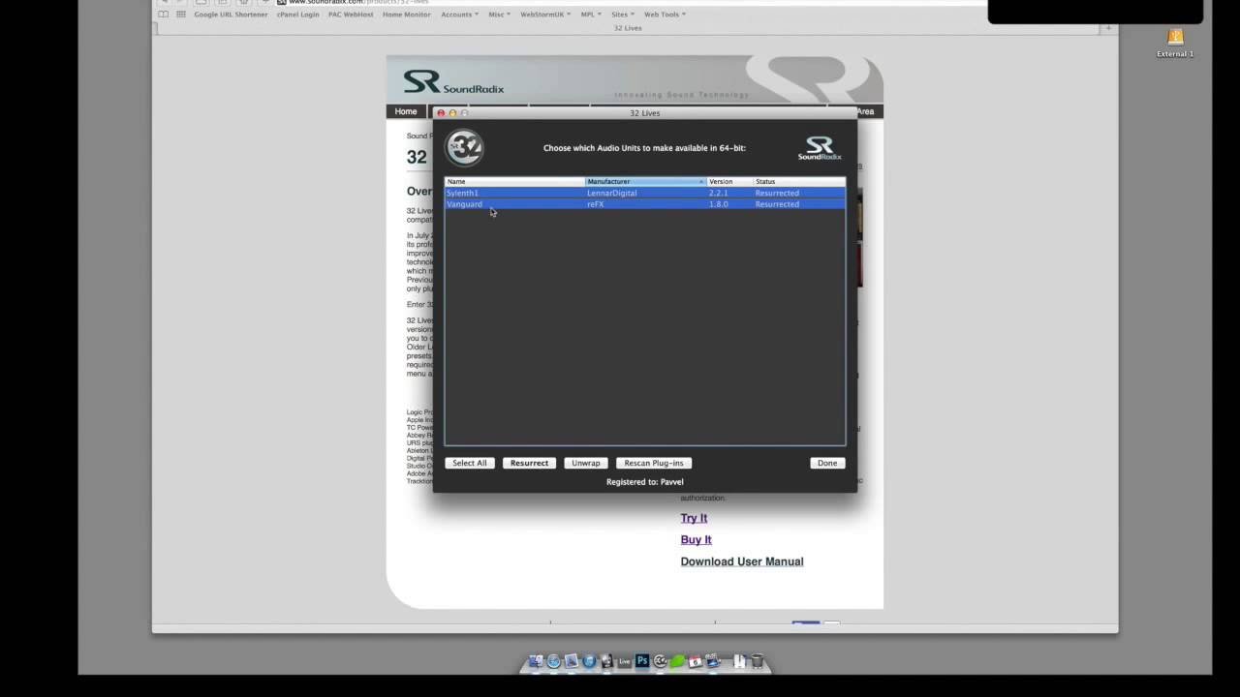Open Home in SoundRadix site menu
The image size is (1240, 697).
(406, 111)
